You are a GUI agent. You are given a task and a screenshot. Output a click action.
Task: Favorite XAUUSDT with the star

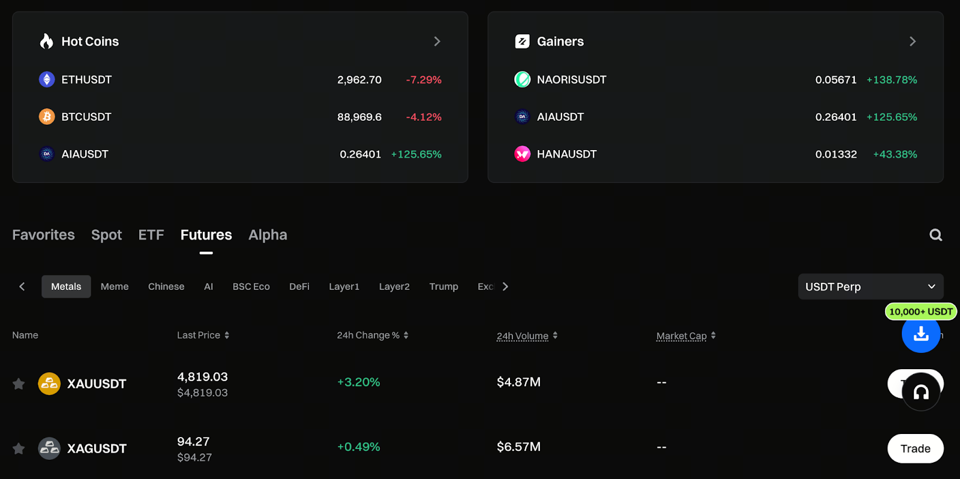[x=19, y=384]
